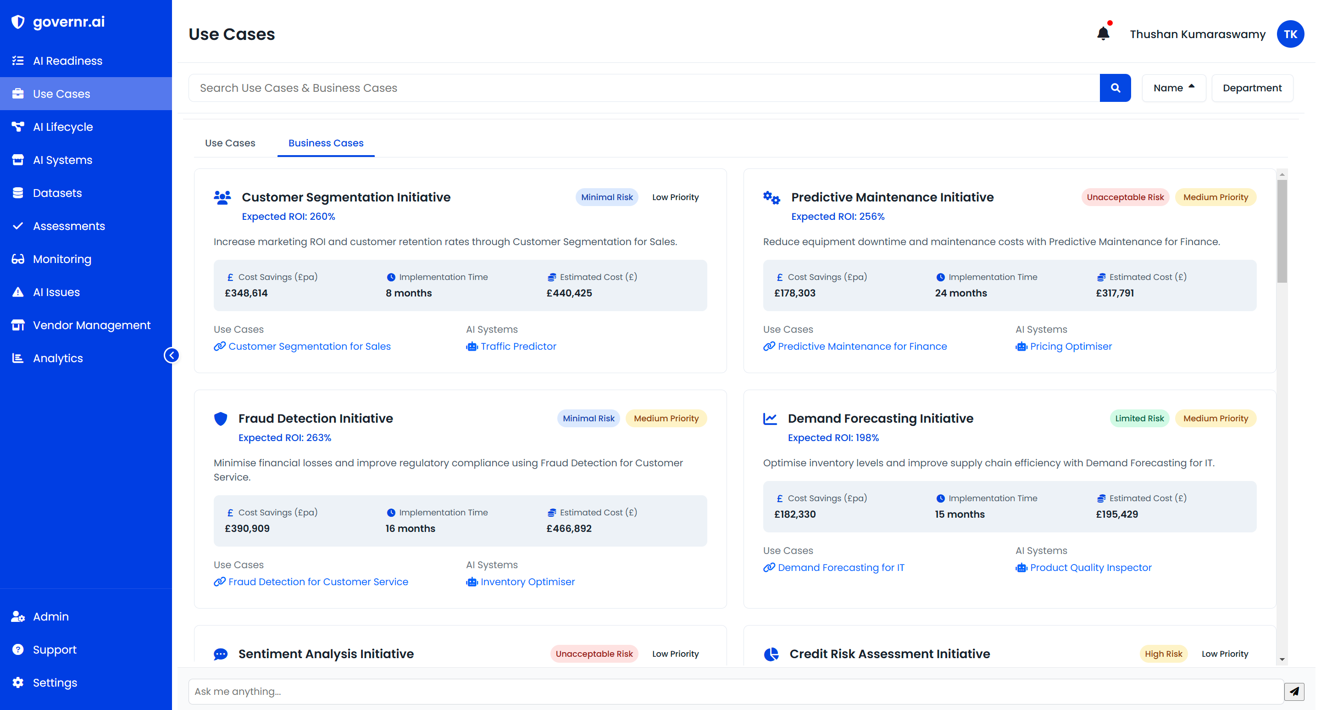Click Limited Risk badge on Demand Forecasting
The image size is (1321, 710).
coord(1139,419)
